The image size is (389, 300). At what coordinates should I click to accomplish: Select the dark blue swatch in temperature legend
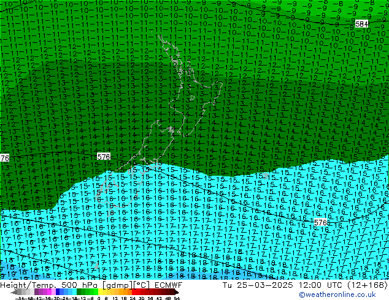58,291
